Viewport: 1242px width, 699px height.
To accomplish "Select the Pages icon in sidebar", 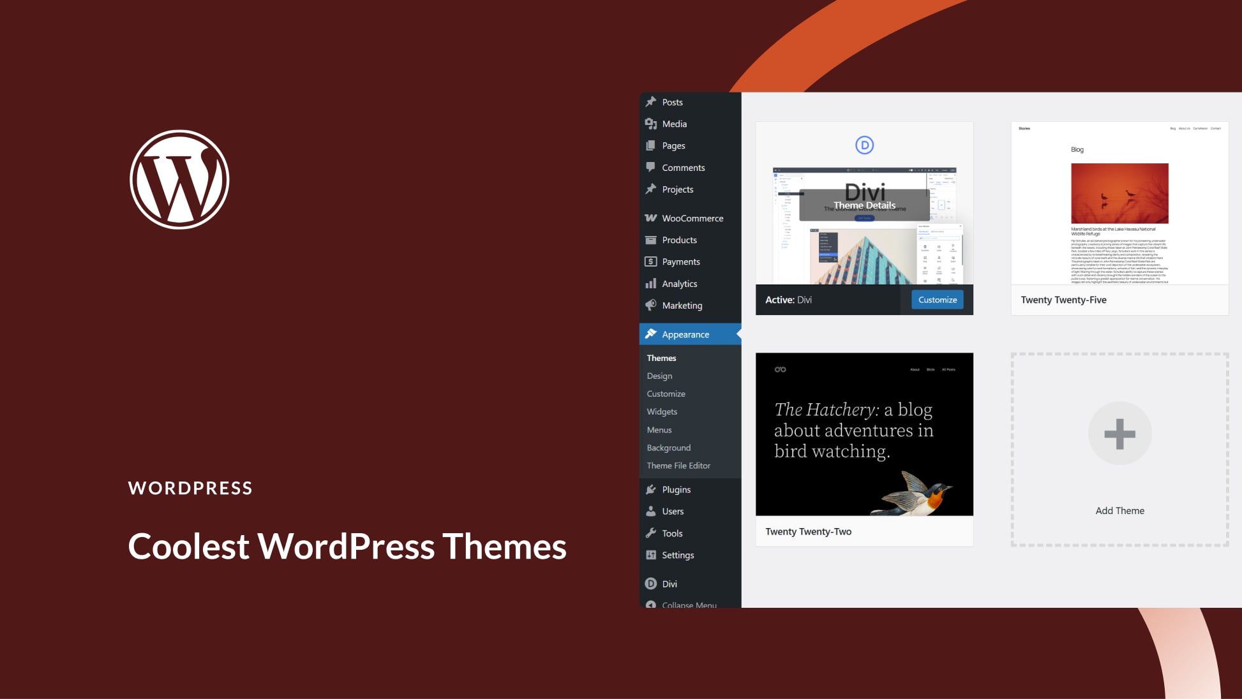I will [650, 145].
